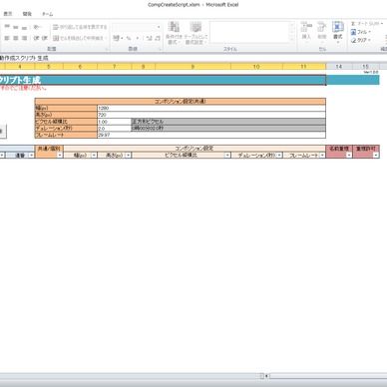Open the number format combo box
Viewport: 387px width, 387px height.
coord(137,27)
